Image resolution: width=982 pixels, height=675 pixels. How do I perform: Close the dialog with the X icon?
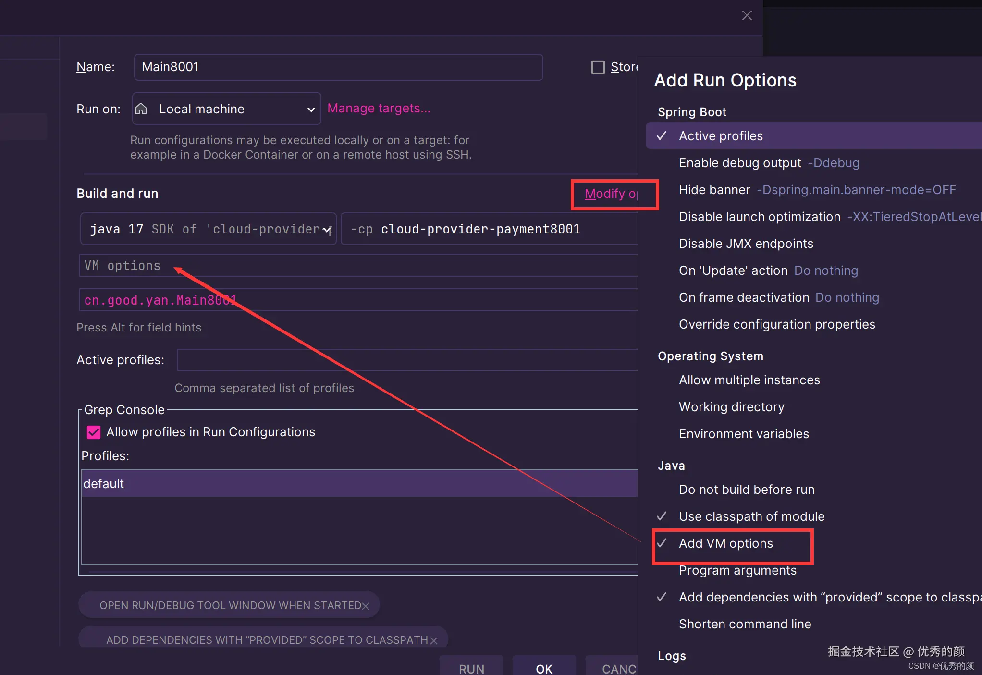pos(747,15)
